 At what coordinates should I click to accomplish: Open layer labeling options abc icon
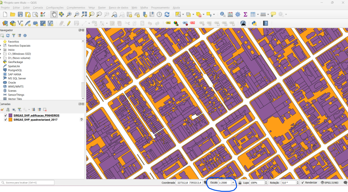168,23
